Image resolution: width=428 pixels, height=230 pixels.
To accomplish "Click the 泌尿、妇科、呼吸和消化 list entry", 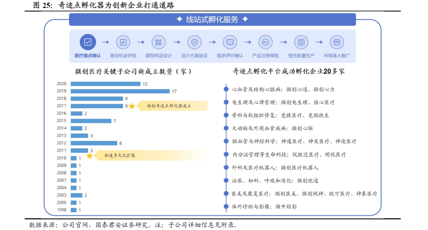I will pyautogui.click(x=275, y=180).
